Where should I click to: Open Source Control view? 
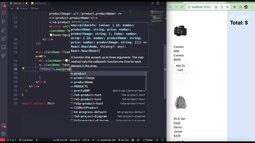[x=4, y=21]
